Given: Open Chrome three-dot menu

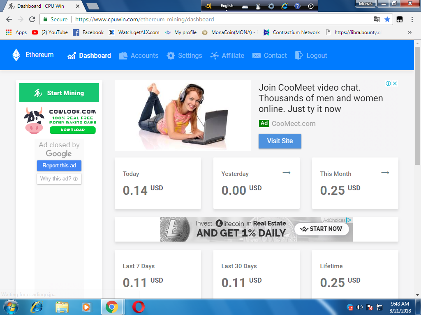Looking at the screenshot, I should [412, 19].
